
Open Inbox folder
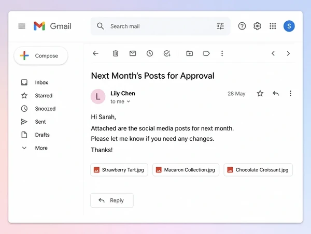point(35,82)
